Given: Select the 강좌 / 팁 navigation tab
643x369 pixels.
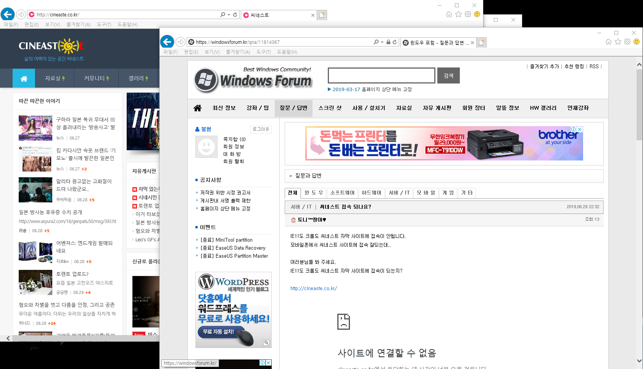Looking at the screenshot, I should point(258,108).
